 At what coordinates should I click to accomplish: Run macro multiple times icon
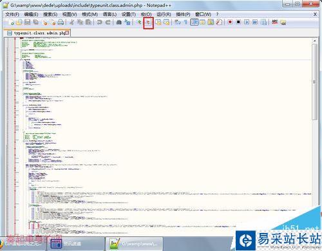(255, 22)
